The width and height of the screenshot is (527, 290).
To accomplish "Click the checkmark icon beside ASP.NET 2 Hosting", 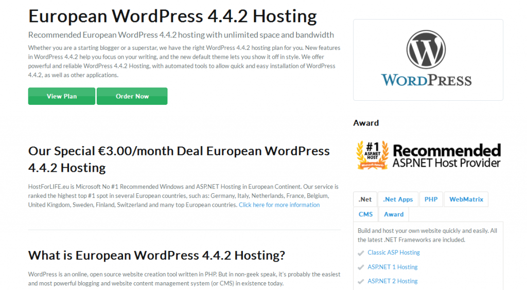I will coord(361,282).
